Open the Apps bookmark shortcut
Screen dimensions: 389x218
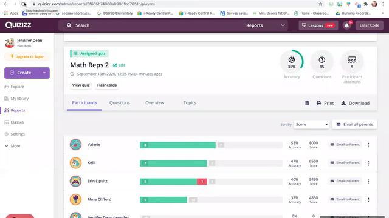tap(11, 13)
